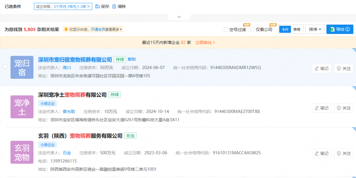Click legal representative 廖光取
356x178 pixels.
[69, 111]
